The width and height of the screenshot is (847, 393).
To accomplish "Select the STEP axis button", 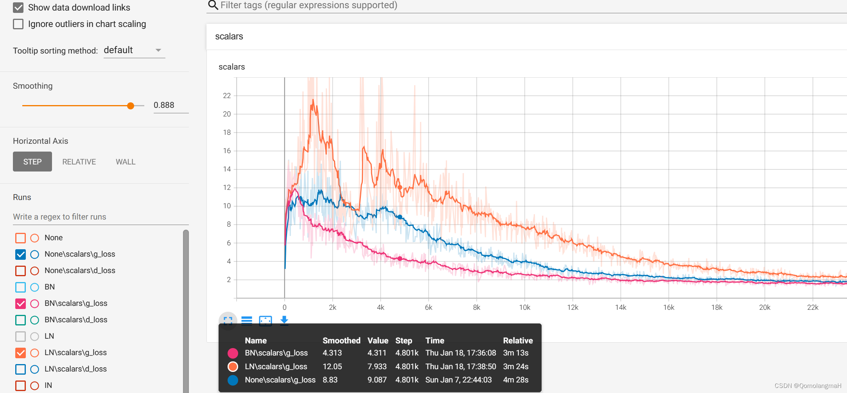I will [32, 161].
